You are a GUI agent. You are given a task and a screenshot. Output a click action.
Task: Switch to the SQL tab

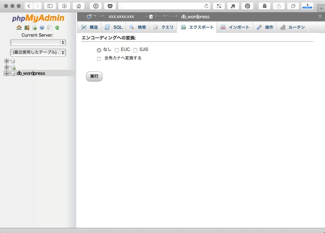(113, 27)
